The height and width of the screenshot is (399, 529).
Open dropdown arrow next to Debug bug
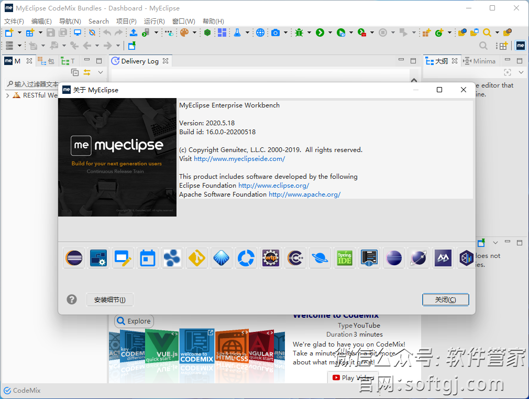coord(308,33)
